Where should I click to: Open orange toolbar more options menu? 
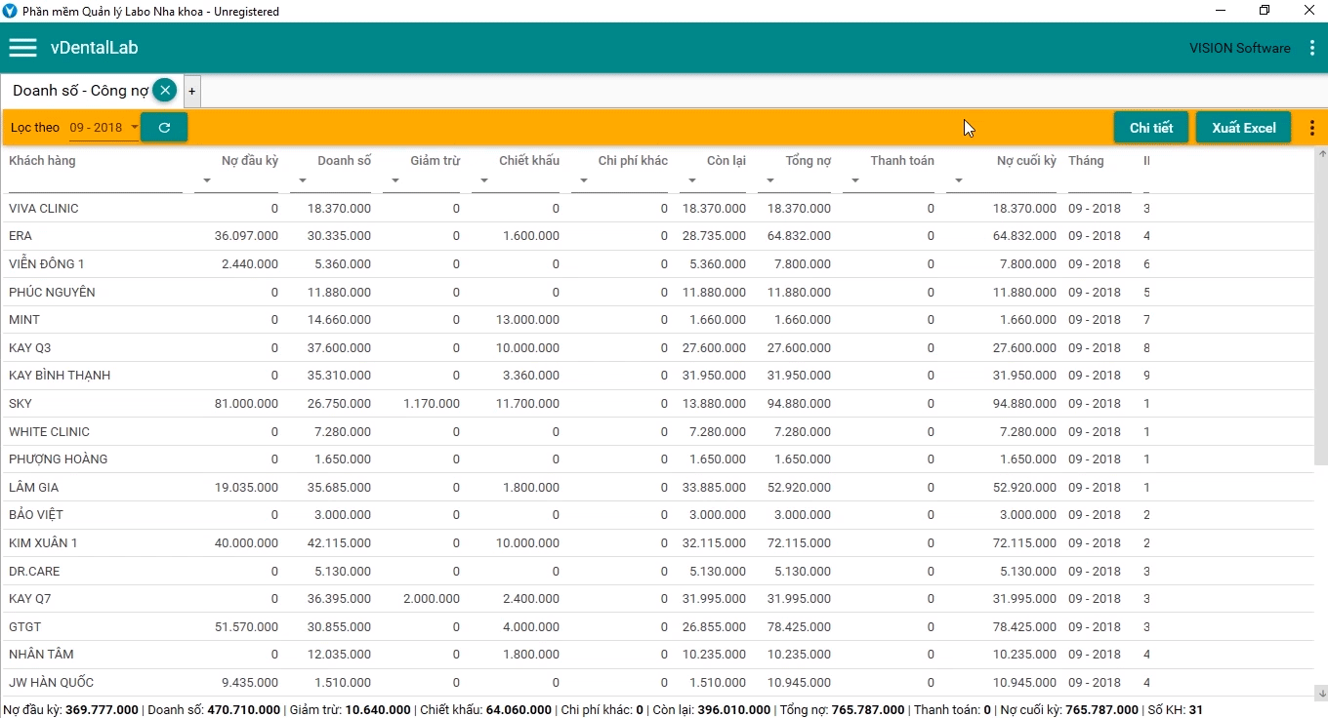point(1312,128)
